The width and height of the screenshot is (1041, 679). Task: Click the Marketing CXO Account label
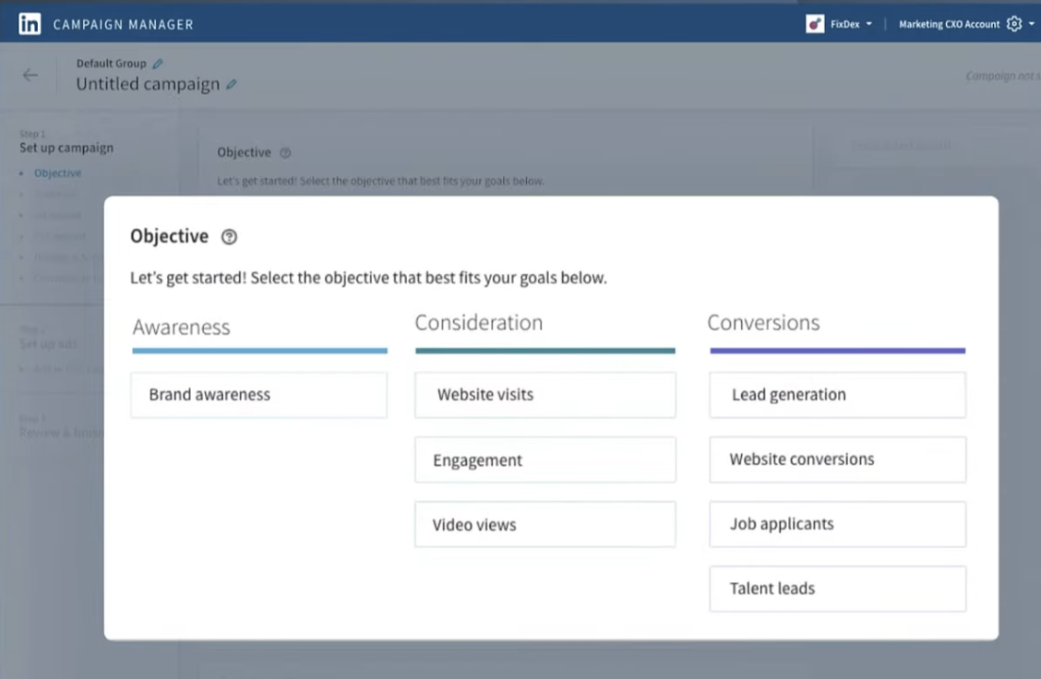949,24
